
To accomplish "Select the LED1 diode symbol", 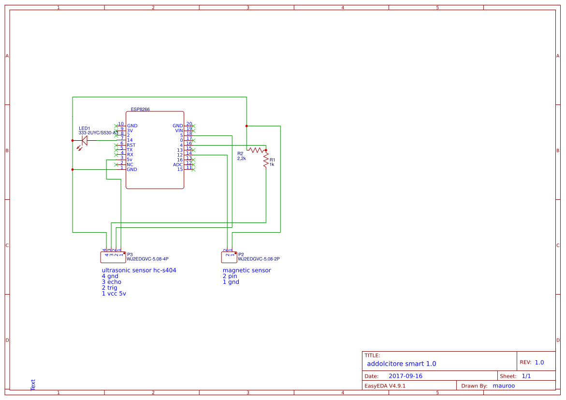I will pos(85,141).
